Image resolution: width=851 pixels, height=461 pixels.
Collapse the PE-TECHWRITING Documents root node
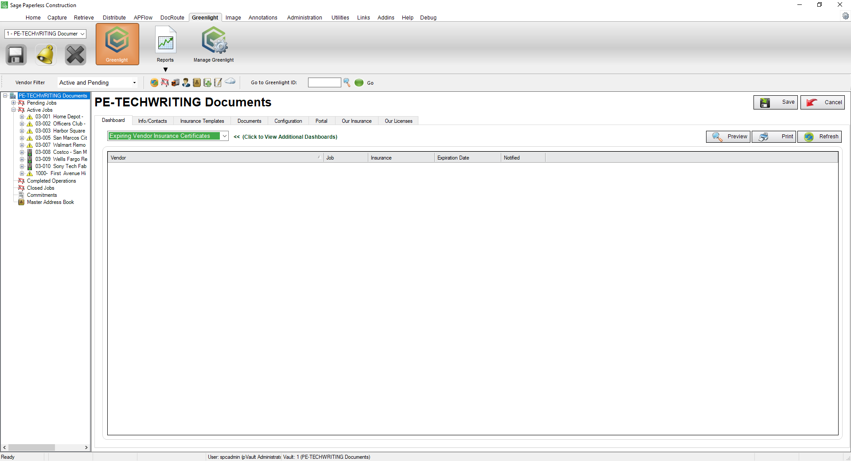(x=5, y=96)
